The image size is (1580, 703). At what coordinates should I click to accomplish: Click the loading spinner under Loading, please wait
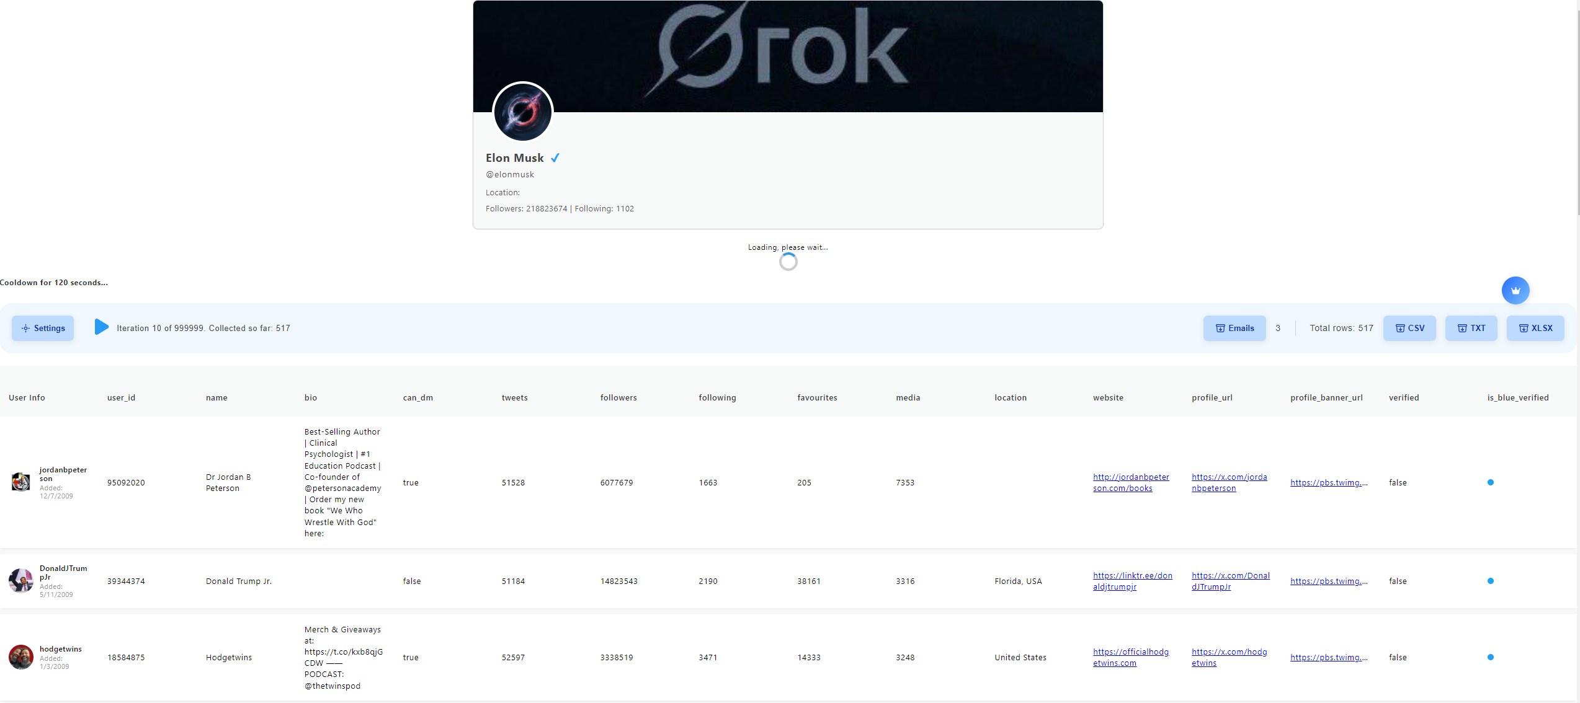click(788, 262)
